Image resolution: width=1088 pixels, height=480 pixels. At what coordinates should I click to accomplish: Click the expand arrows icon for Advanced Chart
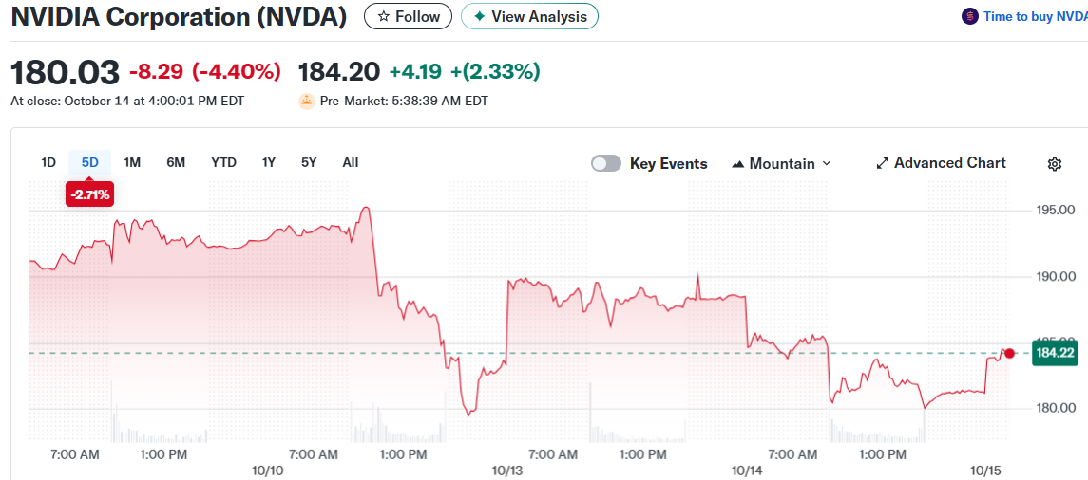click(882, 163)
